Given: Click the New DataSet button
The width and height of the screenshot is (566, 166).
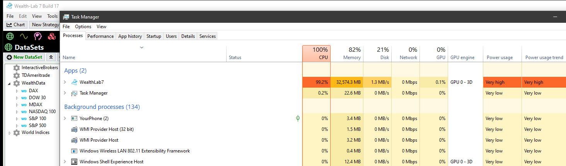Looking at the screenshot, I should coord(24,57).
